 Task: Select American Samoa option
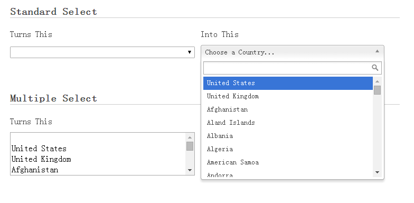[288, 162]
